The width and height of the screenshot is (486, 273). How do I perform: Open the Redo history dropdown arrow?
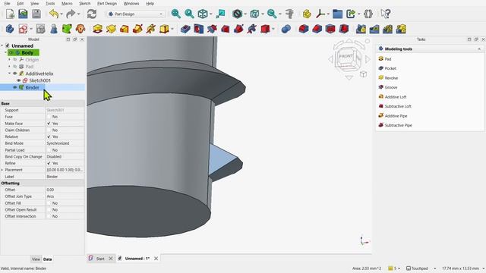point(78,14)
